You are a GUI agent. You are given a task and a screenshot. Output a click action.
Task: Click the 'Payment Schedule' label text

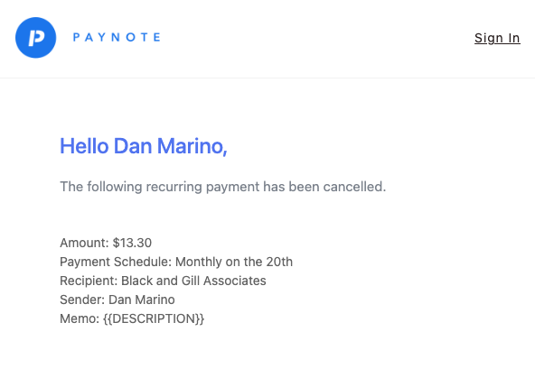tap(116, 262)
